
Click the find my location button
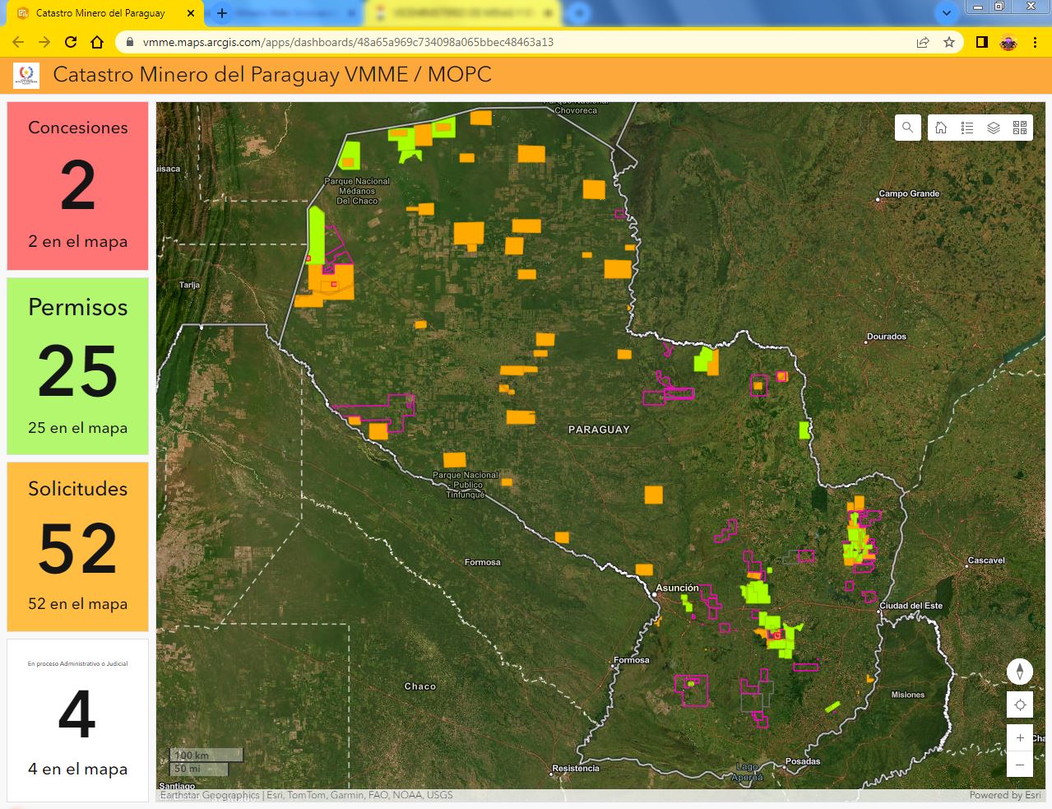point(1020,705)
